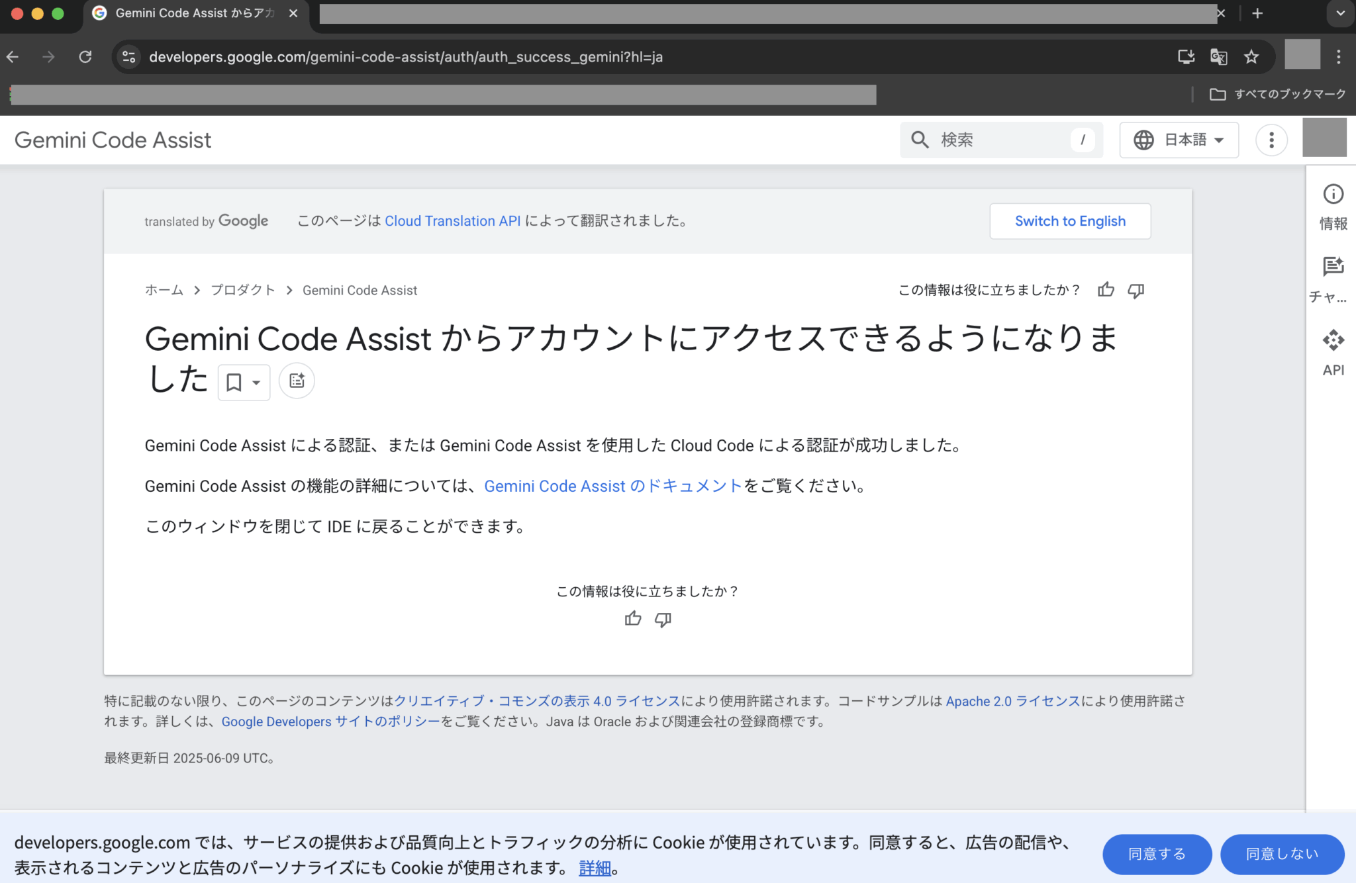Image resolution: width=1356 pixels, height=883 pixels.
Task: Accept cookies via the 同意する button
Action: pos(1156,855)
